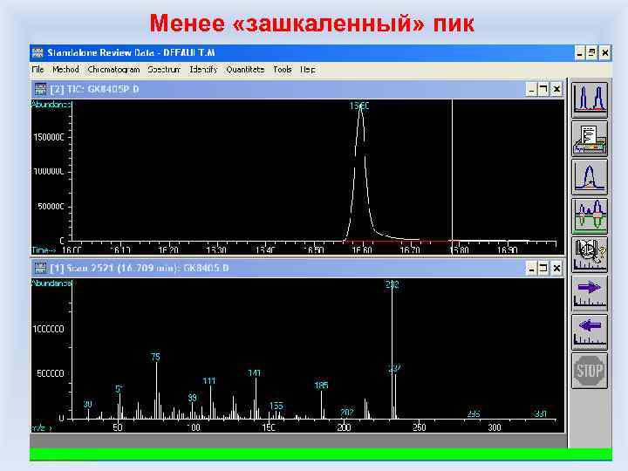Click the two-peak chromatogram toolbar icon
Image resolution: width=628 pixels, height=471 pixels.
tap(589, 99)
